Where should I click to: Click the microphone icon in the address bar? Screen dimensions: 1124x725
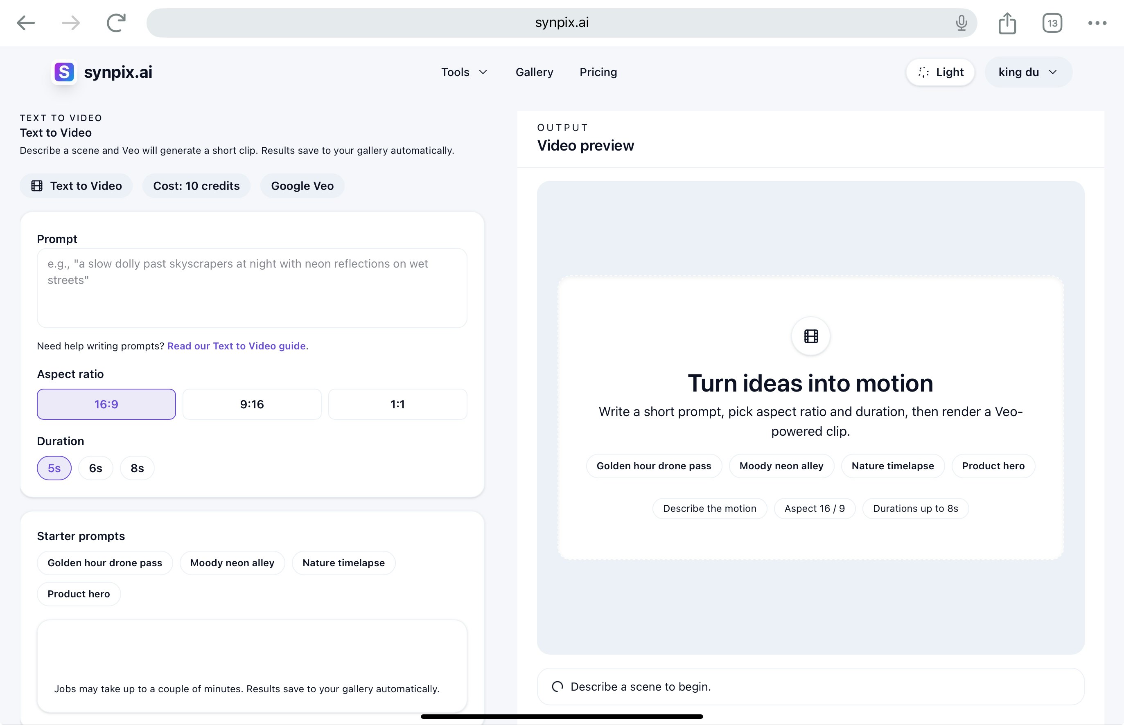tap(961, 23)
